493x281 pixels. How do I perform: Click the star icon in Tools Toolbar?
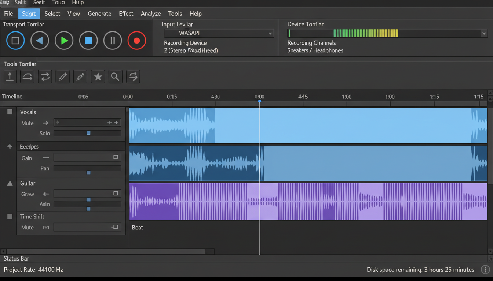(98, 76)
